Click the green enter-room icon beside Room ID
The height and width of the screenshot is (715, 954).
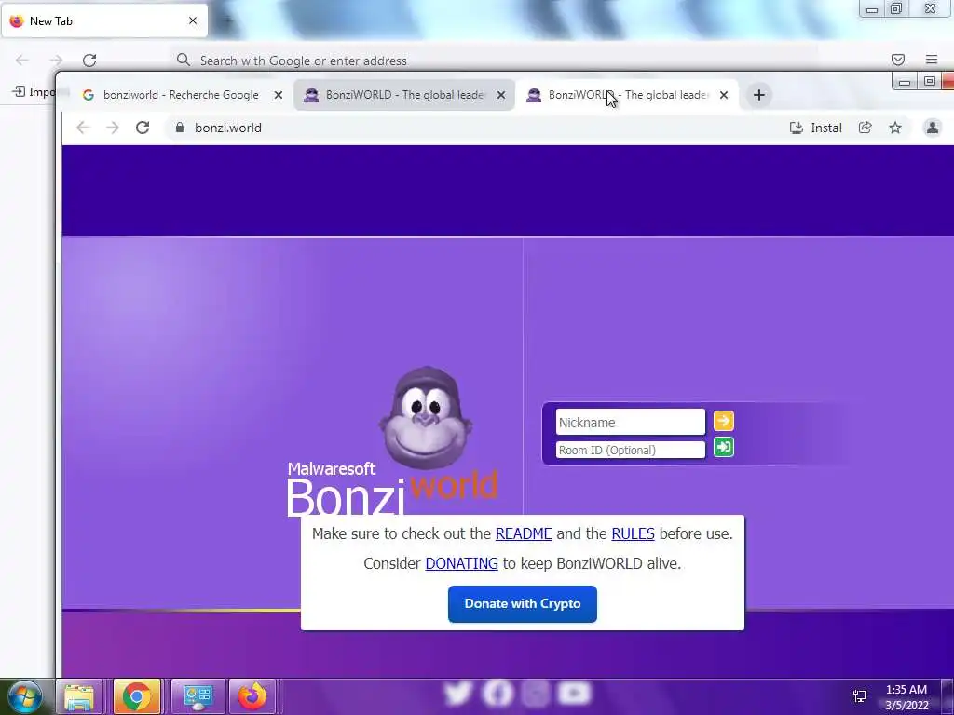tap(723, 448)
